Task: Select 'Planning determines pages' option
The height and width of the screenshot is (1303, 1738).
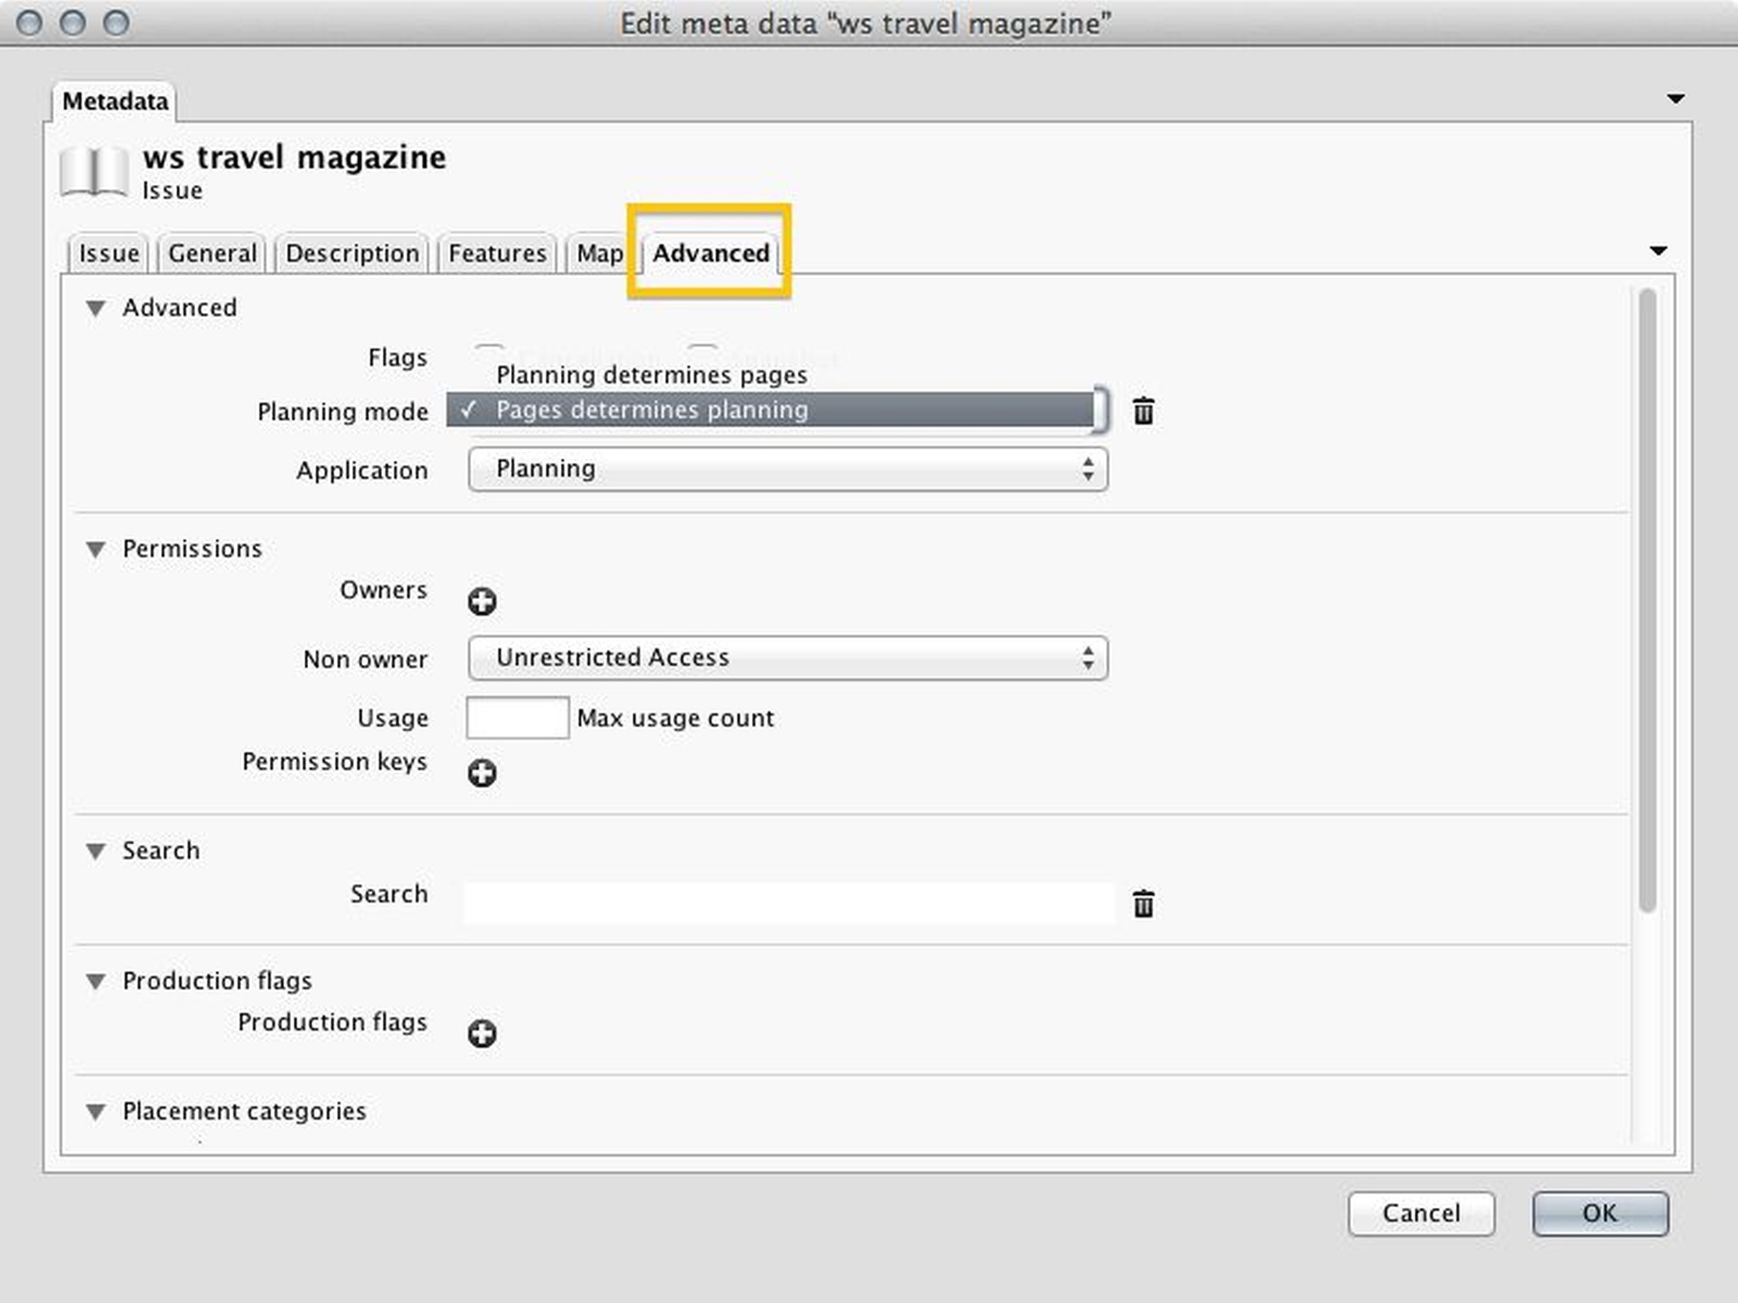Action: tap(651, 375)
